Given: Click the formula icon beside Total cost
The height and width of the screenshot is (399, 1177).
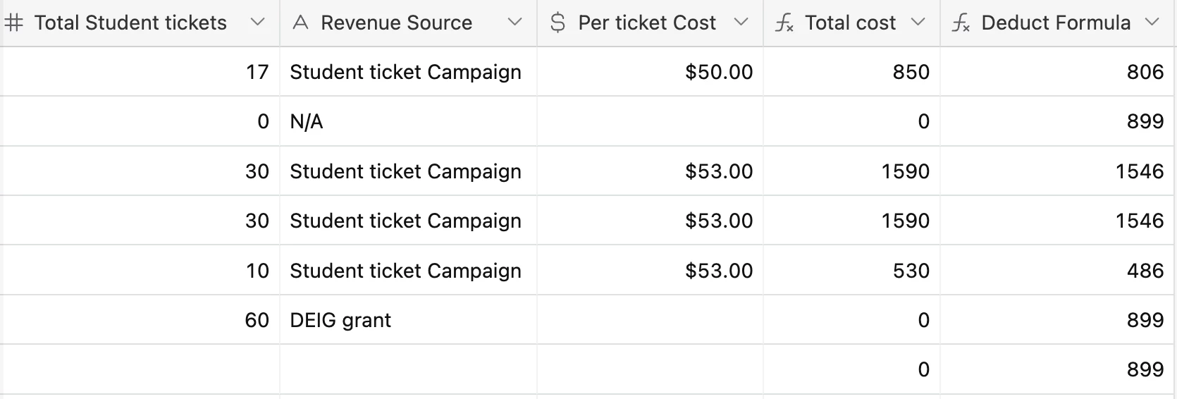Looking at the screenshot, I should [x=784, y=23].
